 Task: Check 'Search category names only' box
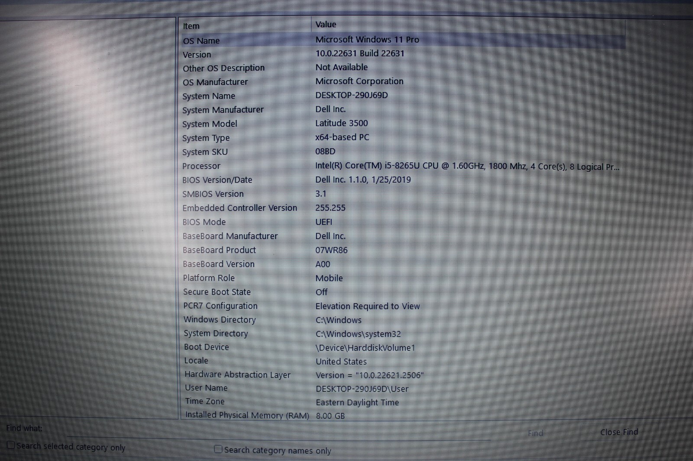pos(218,449)
